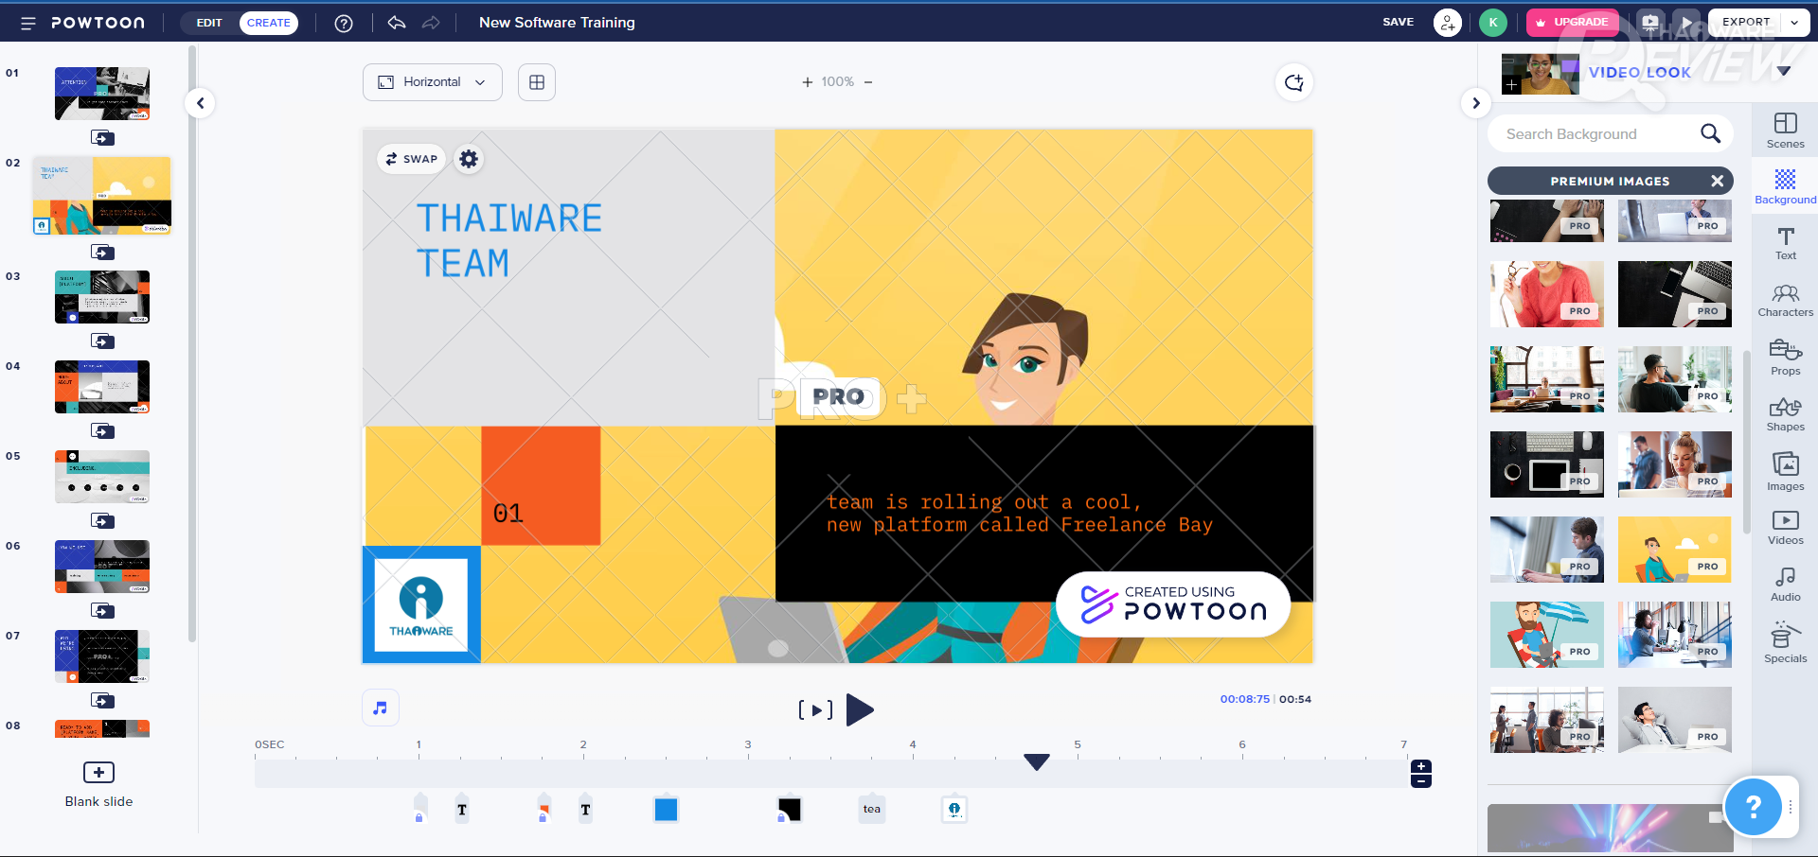Screen dimensions: 1818x857
Task: Open the Horizontal orientation dropdown
Action: pyautogui.click(x=433, y=82)
